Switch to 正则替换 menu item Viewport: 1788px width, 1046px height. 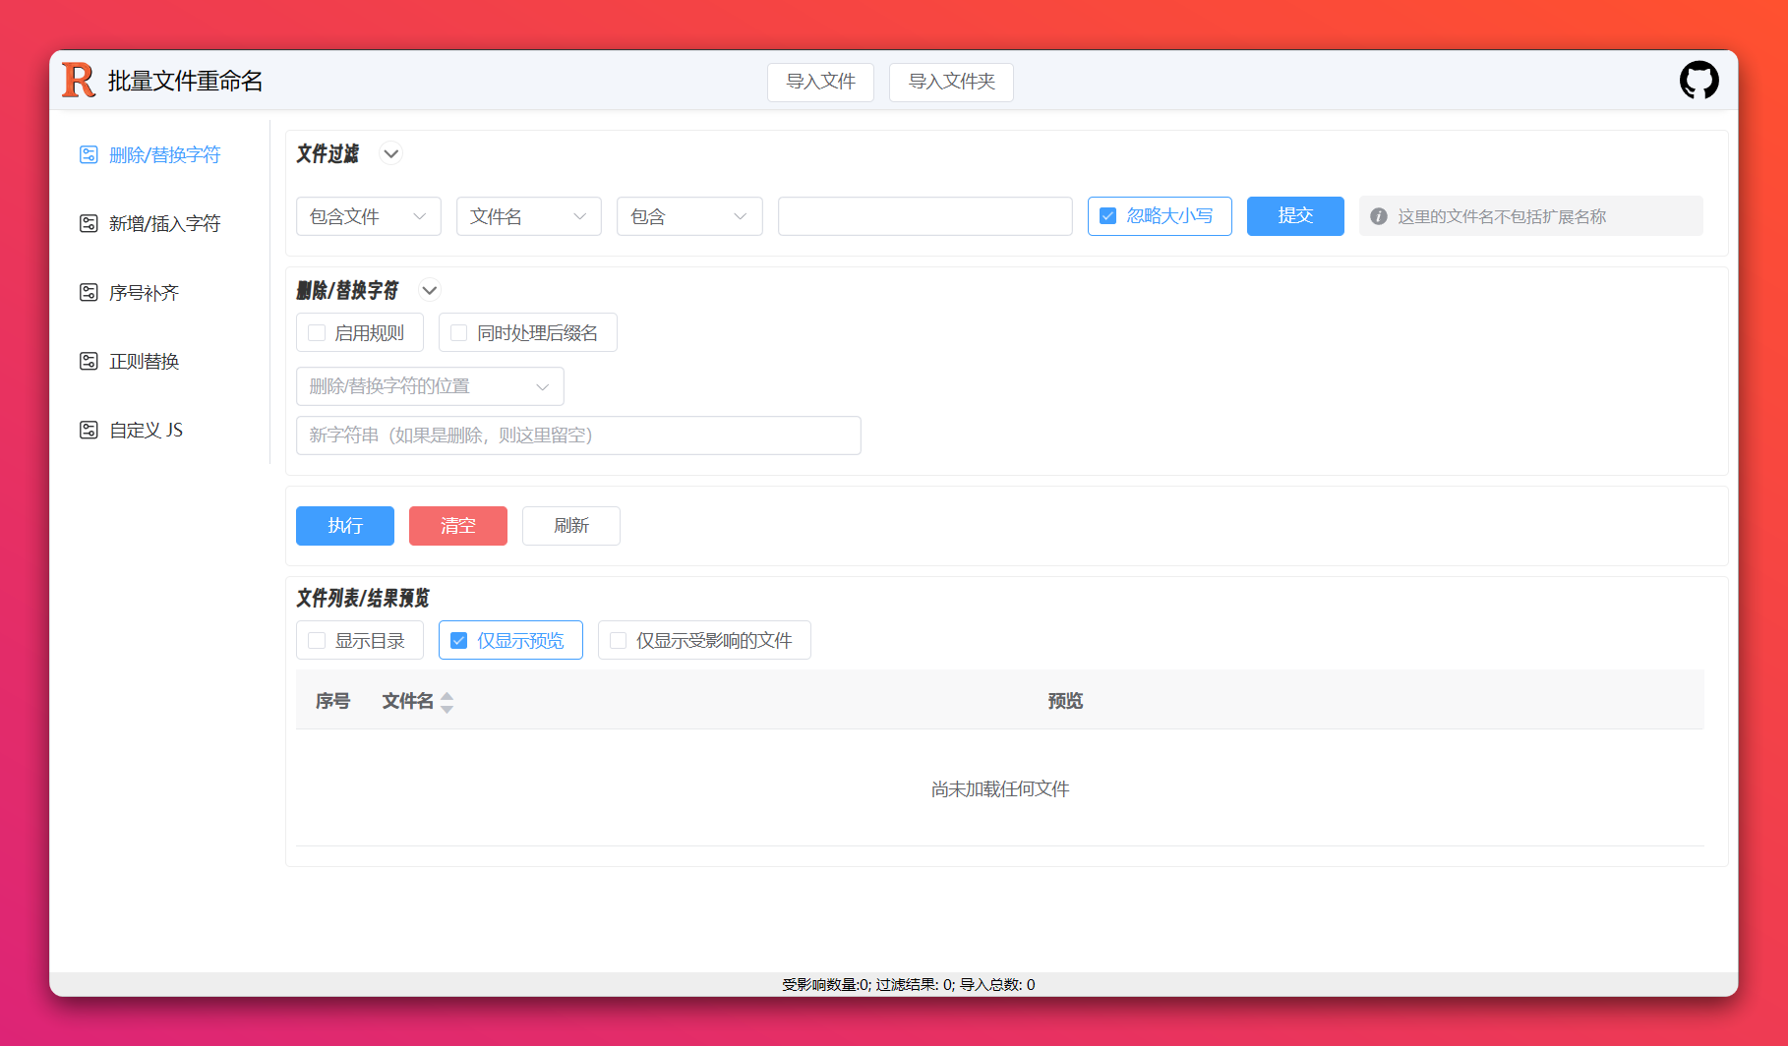145,362
